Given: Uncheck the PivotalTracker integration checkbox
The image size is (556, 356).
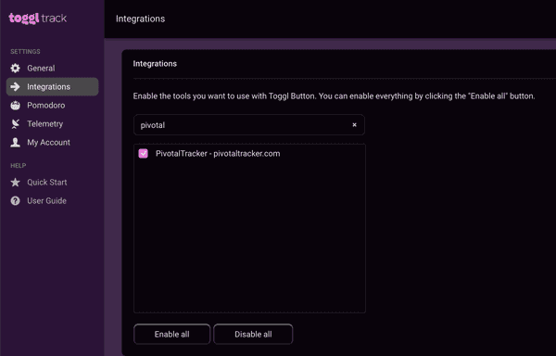Looking at the screenshot, I should pyautogui.click(x=144, y=154).
